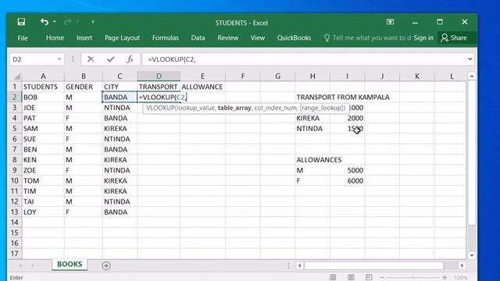Image resolution: width=500 pixels, height=281 pixels.
Task: Click the Tell me what you want to do box
Action: [367, 38]
